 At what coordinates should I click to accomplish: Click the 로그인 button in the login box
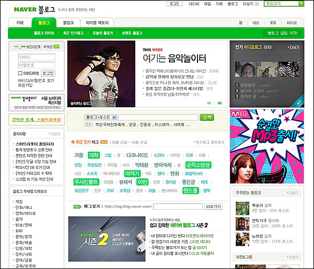(48, 73)
